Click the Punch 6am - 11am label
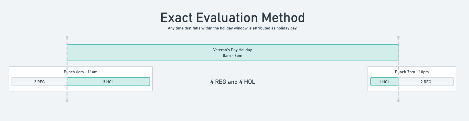This screenshot has height=121, width=469. pos(81,72)
